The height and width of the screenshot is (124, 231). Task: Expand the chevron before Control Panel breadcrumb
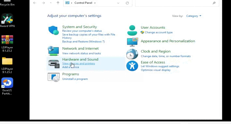[71, 3]
